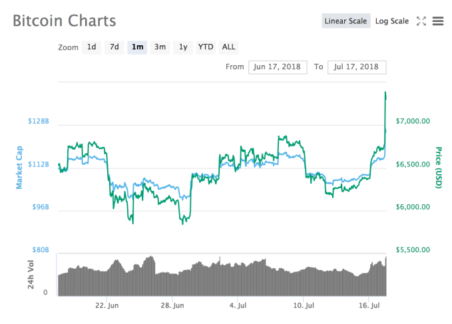Switch to Log Scale
This screenshot has width=452, height=324.
(391, 21)
